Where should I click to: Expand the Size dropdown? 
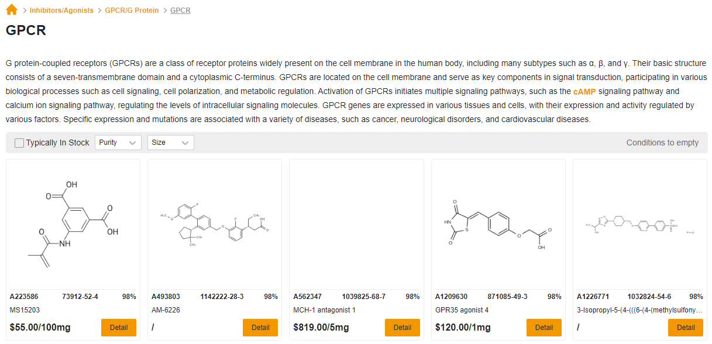pyautogui.click(x=171, y=143)
